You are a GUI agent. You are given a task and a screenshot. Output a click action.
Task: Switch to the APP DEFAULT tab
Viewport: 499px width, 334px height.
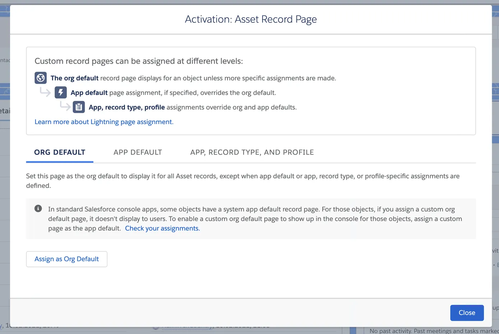click(138, 152)
